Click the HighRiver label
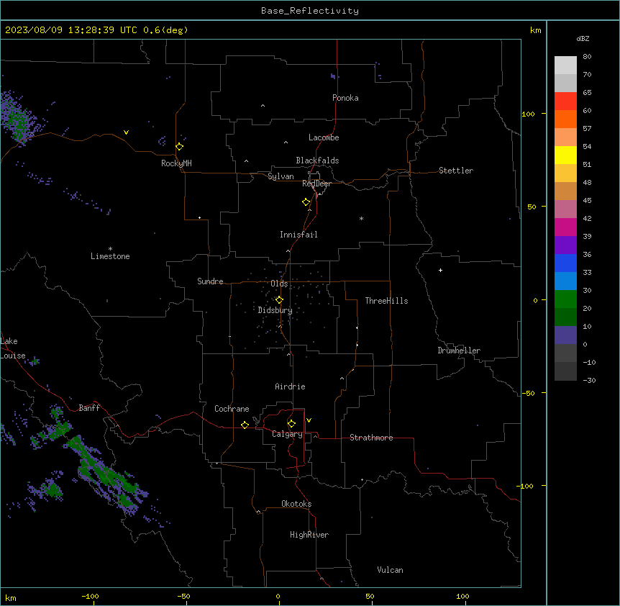 [x=309, y=535]
